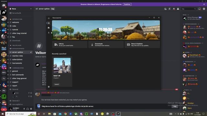Open Nova Manager bot profile in member list
The width and height of the screenshot is (207, 116).
point(193,18)
